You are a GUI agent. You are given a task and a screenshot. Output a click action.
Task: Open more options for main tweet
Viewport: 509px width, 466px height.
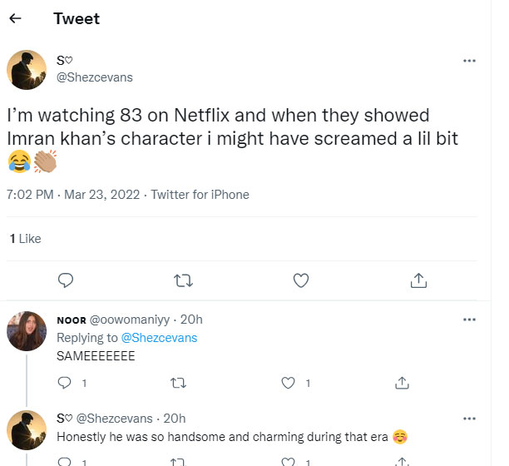[469, 61]
